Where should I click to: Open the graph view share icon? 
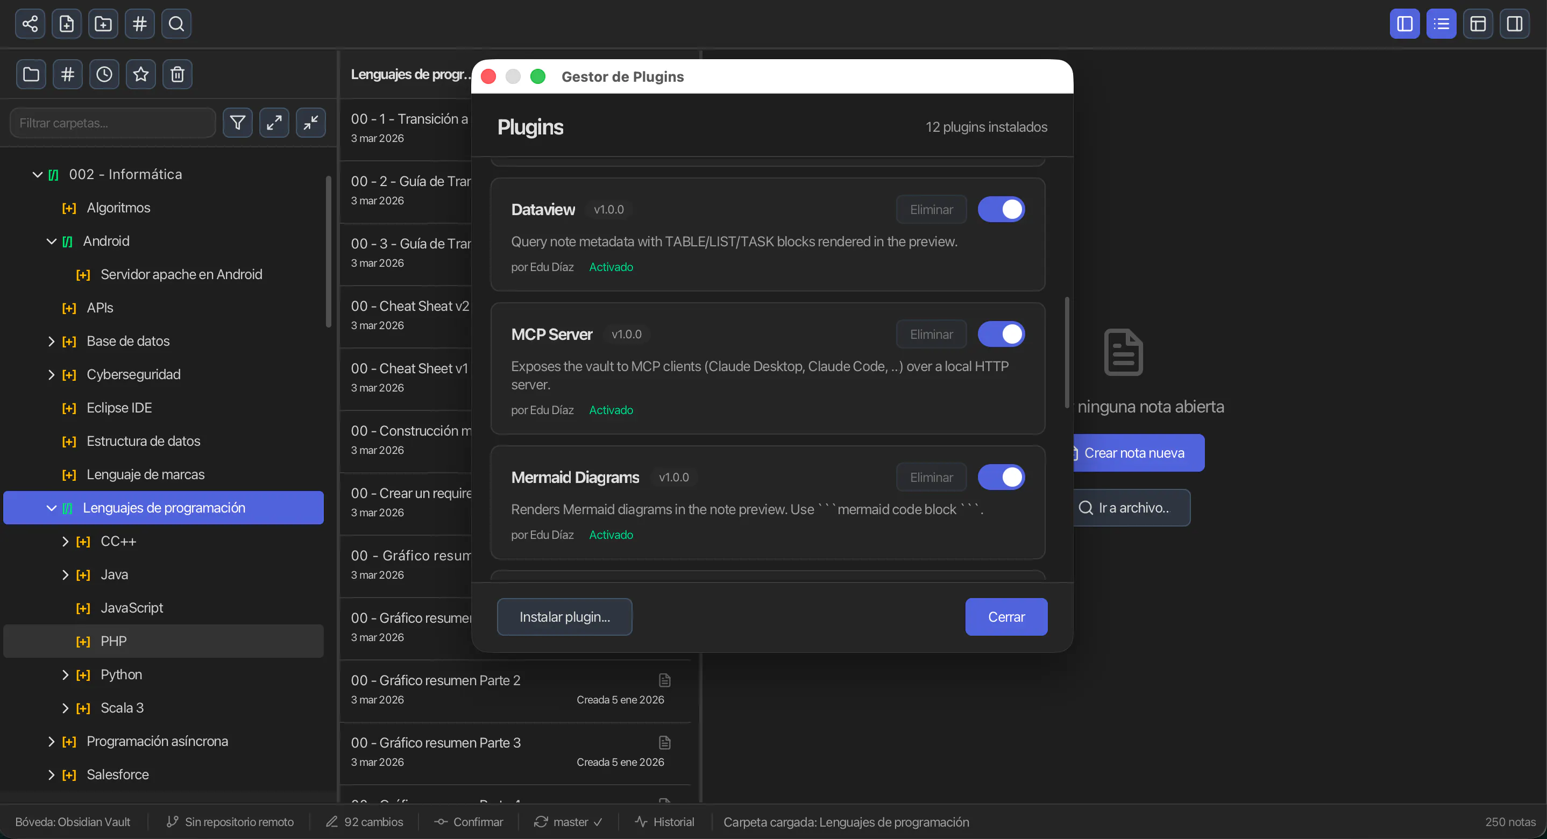[x=30, y=24]
